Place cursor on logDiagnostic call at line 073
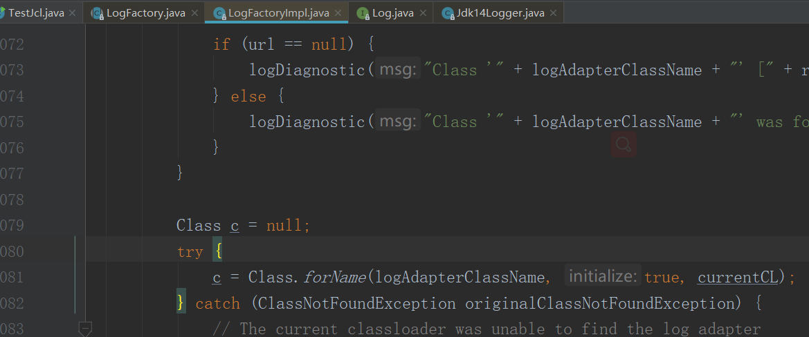 click(307, 70)
